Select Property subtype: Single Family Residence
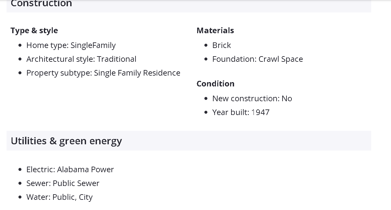 coord(103,73)
